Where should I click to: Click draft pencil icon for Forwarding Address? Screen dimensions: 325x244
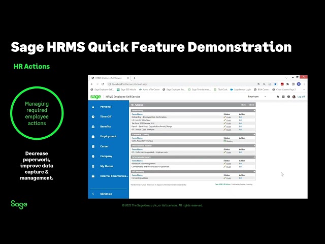point(224,178)
